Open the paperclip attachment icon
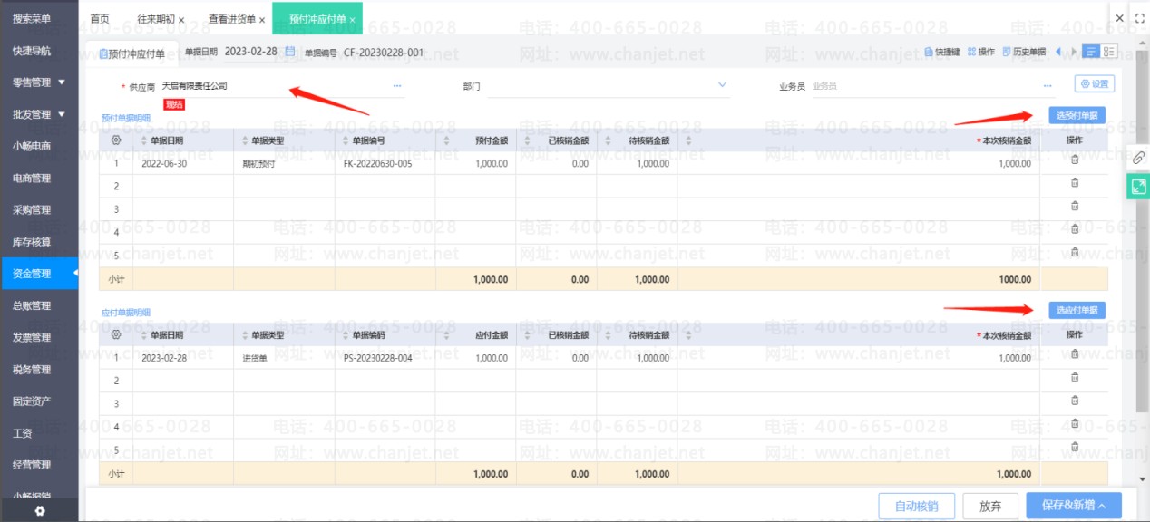Image resolution: width=1150 pixels, height=522 pixels. (1138, 158)
